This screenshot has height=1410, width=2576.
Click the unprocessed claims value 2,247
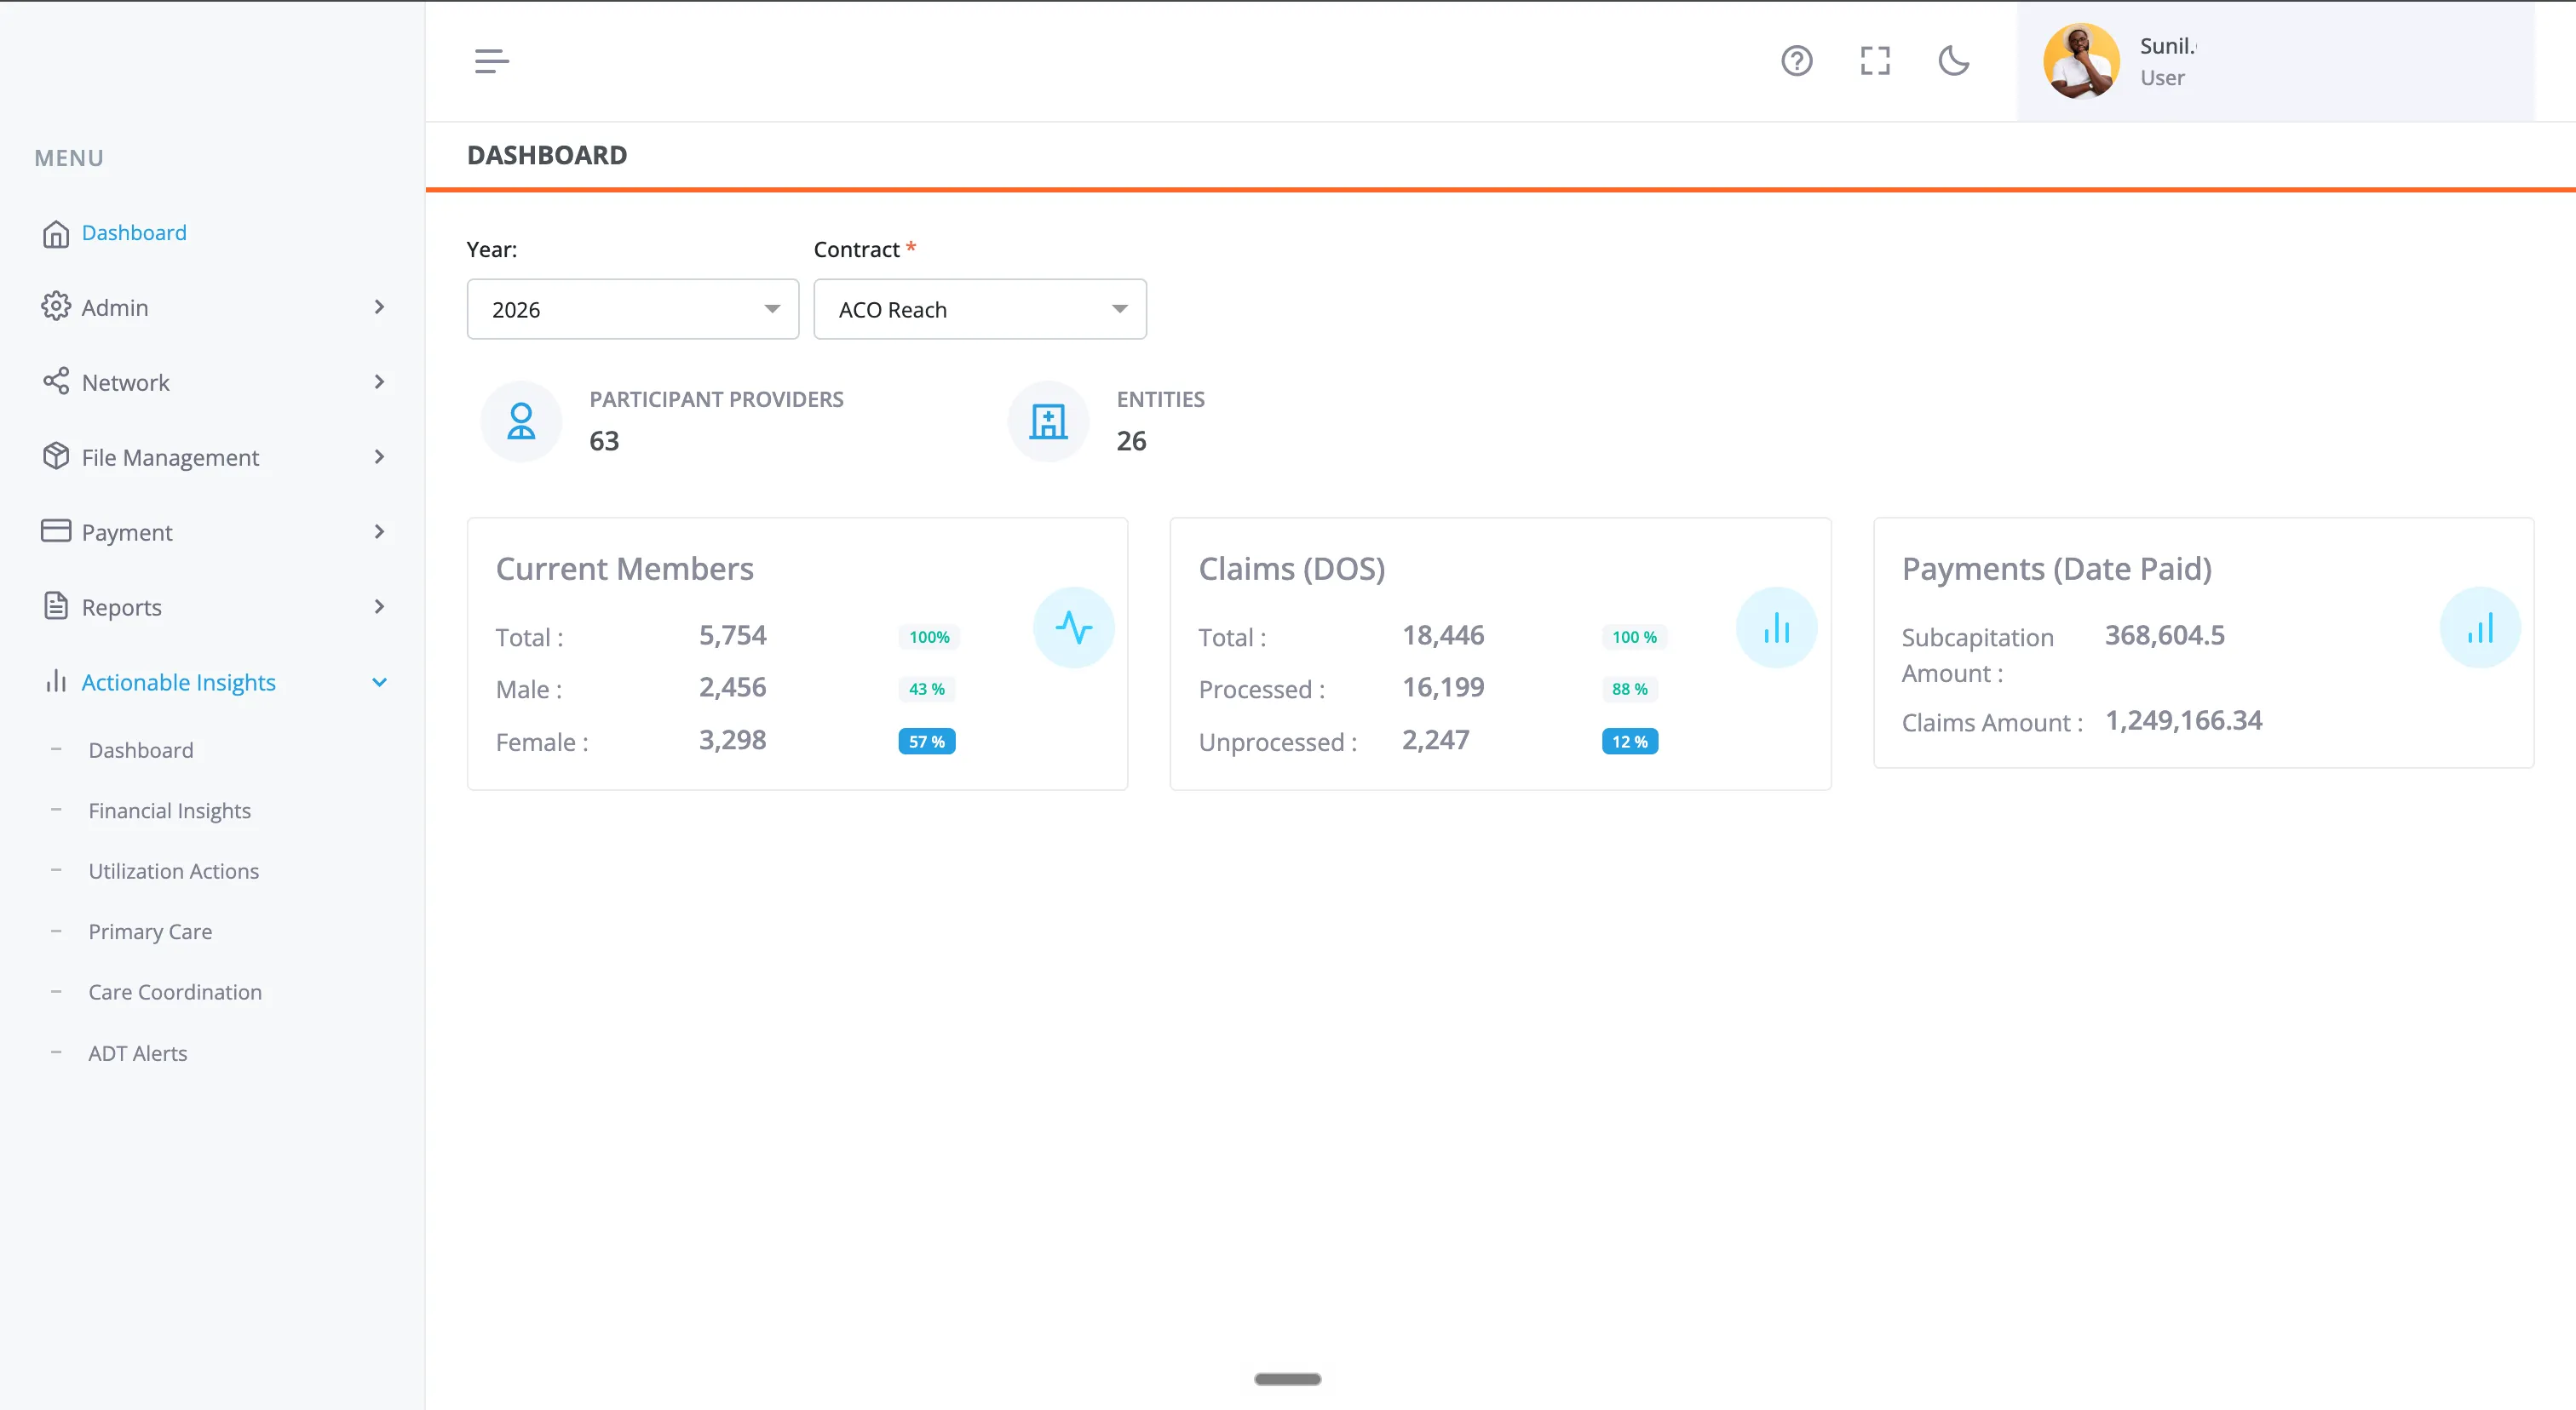[x=1436, y=741]
